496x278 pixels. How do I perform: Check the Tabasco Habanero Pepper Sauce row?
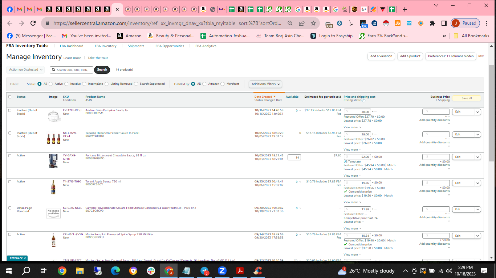[10, 133]
